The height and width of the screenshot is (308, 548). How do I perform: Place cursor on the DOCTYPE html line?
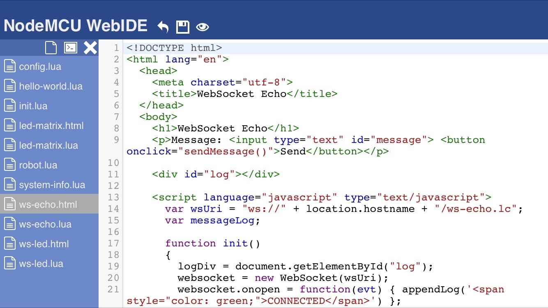(x=175, y=48)
